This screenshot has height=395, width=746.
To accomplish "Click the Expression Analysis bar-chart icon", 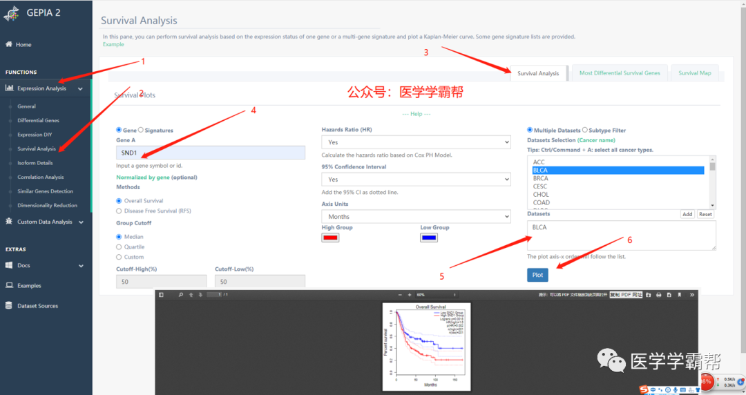I will tap(9, 88).
